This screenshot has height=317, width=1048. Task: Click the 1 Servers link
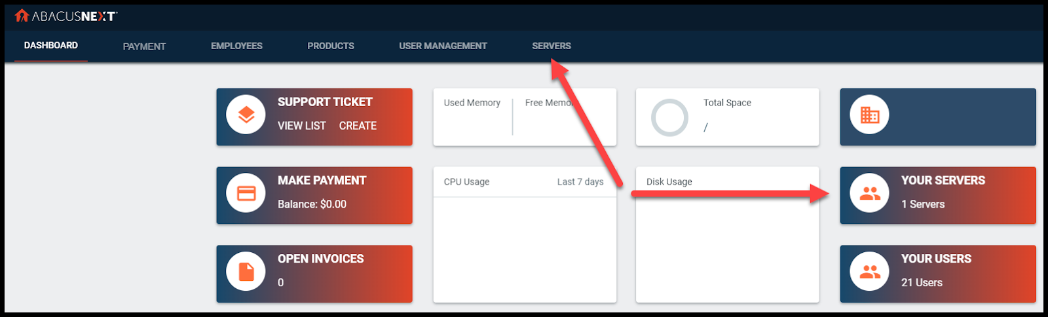923,204
